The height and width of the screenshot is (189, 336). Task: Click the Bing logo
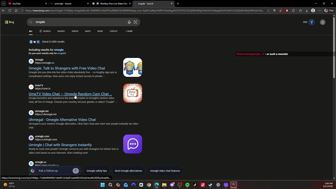coord(9,22)
